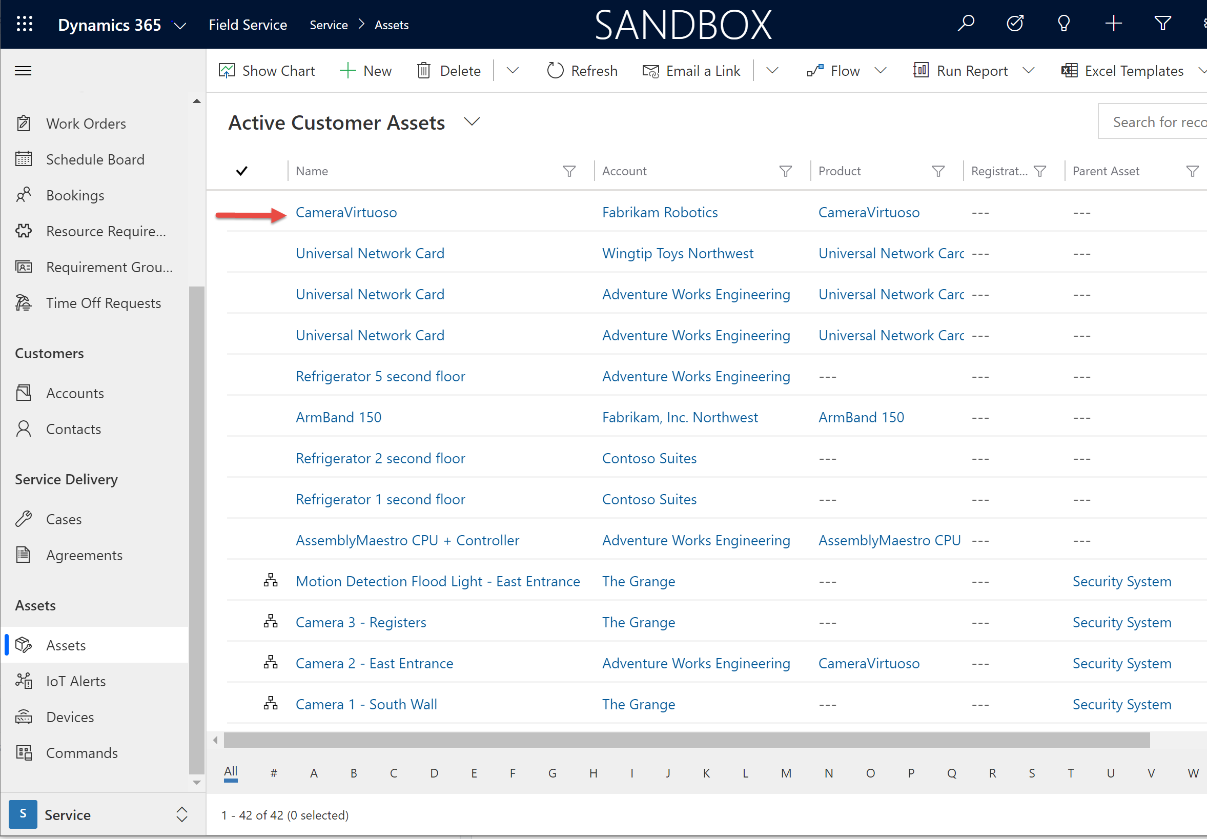Click Email a Link
This screenshot has width=1207, height=839.
691,70
